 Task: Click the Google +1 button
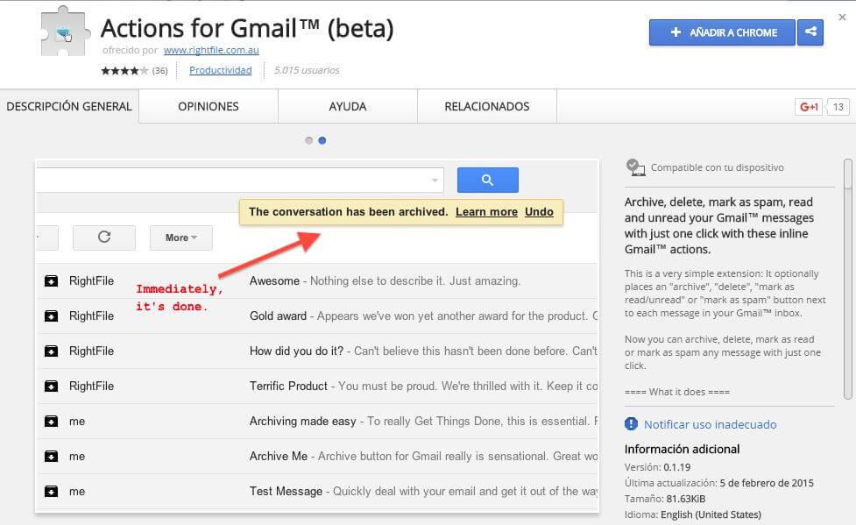pyautogui.click(x=809, y=107)
